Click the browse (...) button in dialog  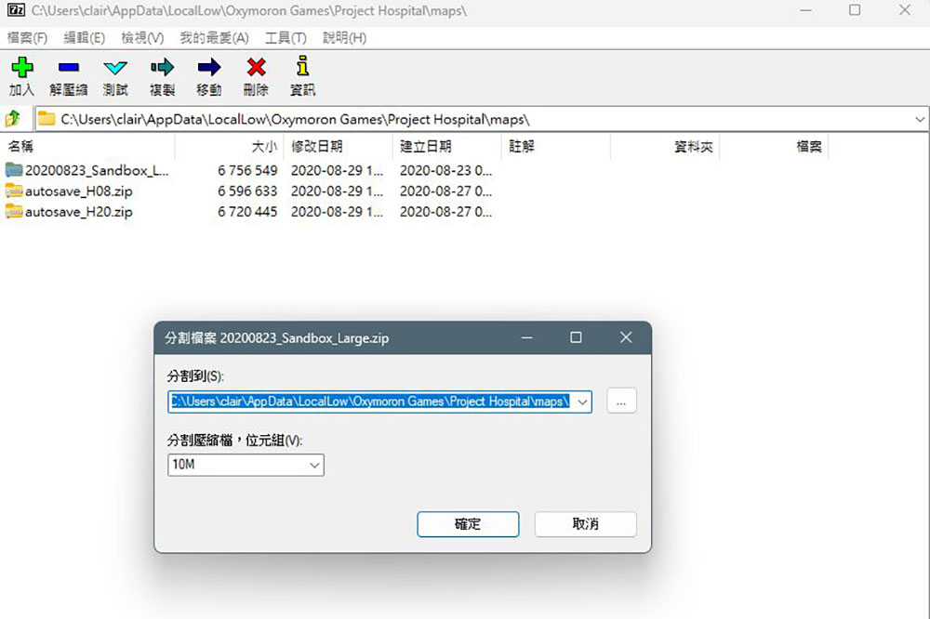pyautogui.click(x=621, y=402)
